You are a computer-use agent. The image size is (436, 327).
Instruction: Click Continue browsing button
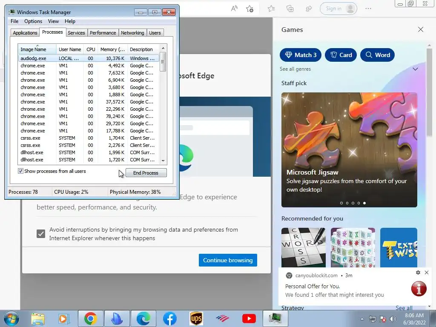click(x=228, y=260)
